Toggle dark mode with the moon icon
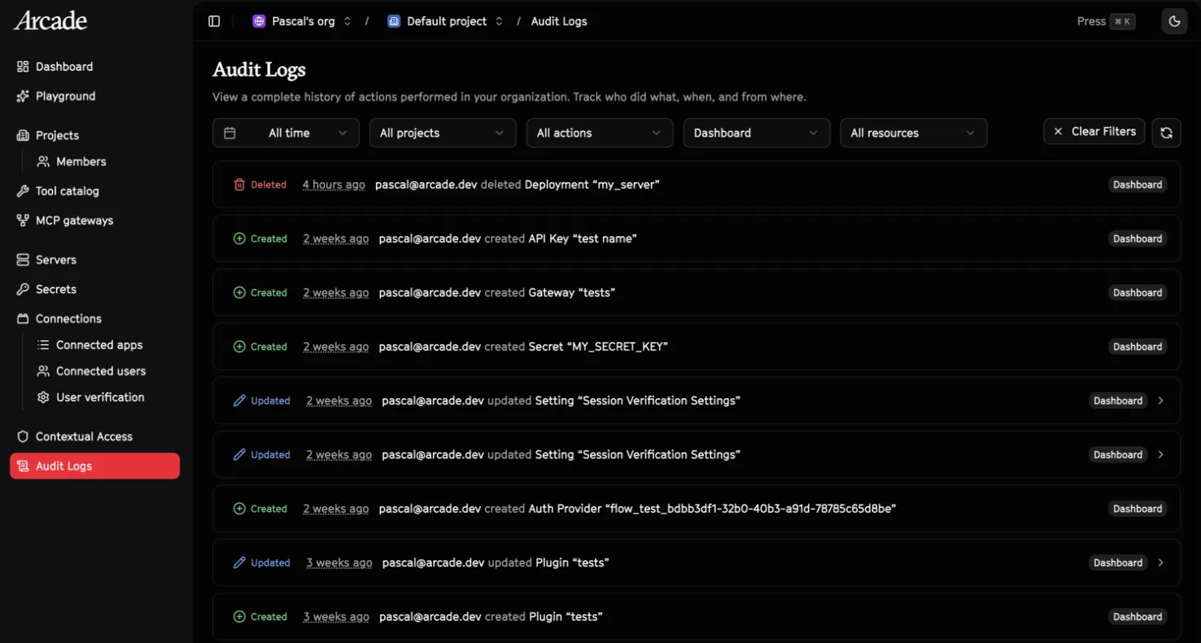 [1174, 21]
